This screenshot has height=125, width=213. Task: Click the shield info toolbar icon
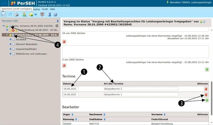49,15
